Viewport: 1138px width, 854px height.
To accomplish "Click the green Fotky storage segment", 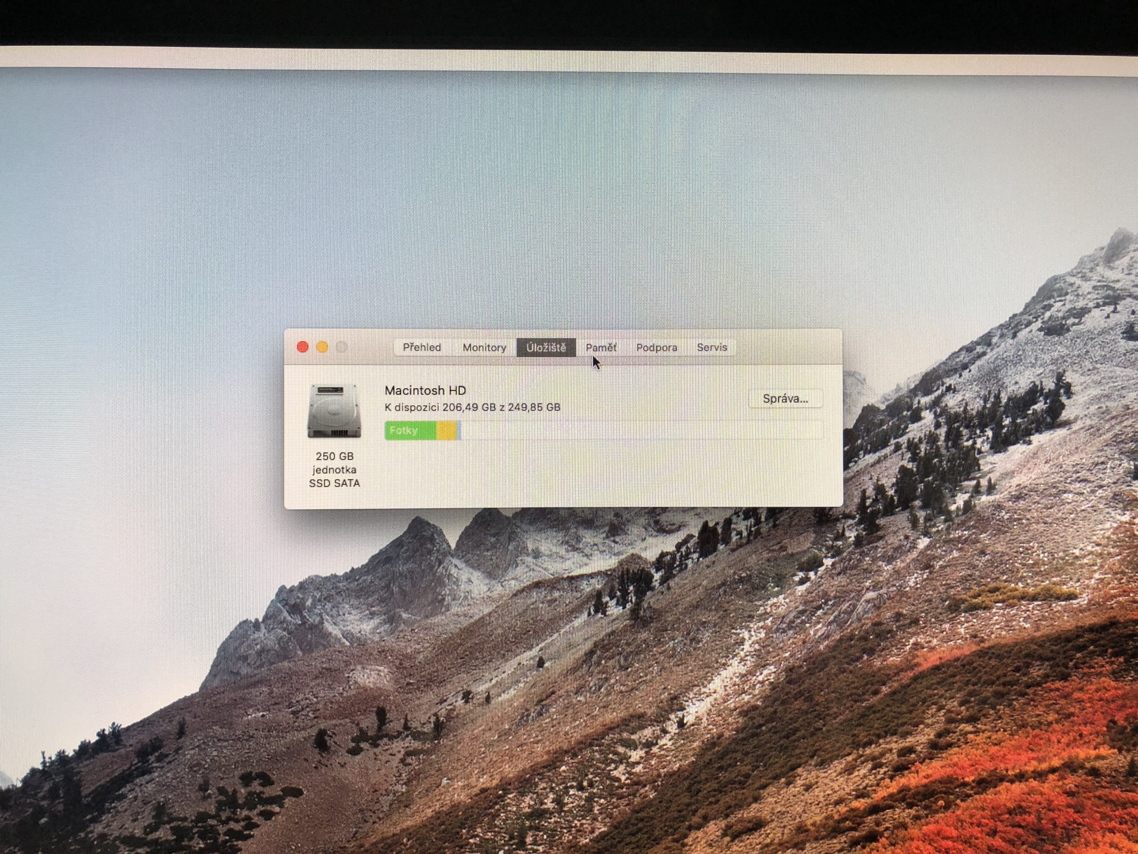I will tap(410, 430).
